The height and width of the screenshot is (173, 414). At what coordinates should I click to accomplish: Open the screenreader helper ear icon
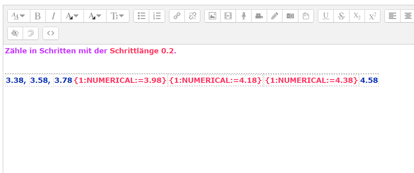31,33
